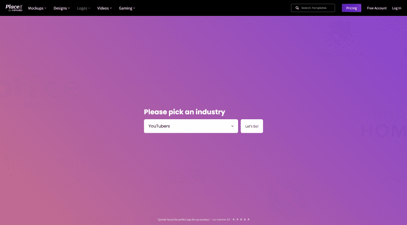
Task: Click the down arrow in the industry selector
Action: (233, 126)
